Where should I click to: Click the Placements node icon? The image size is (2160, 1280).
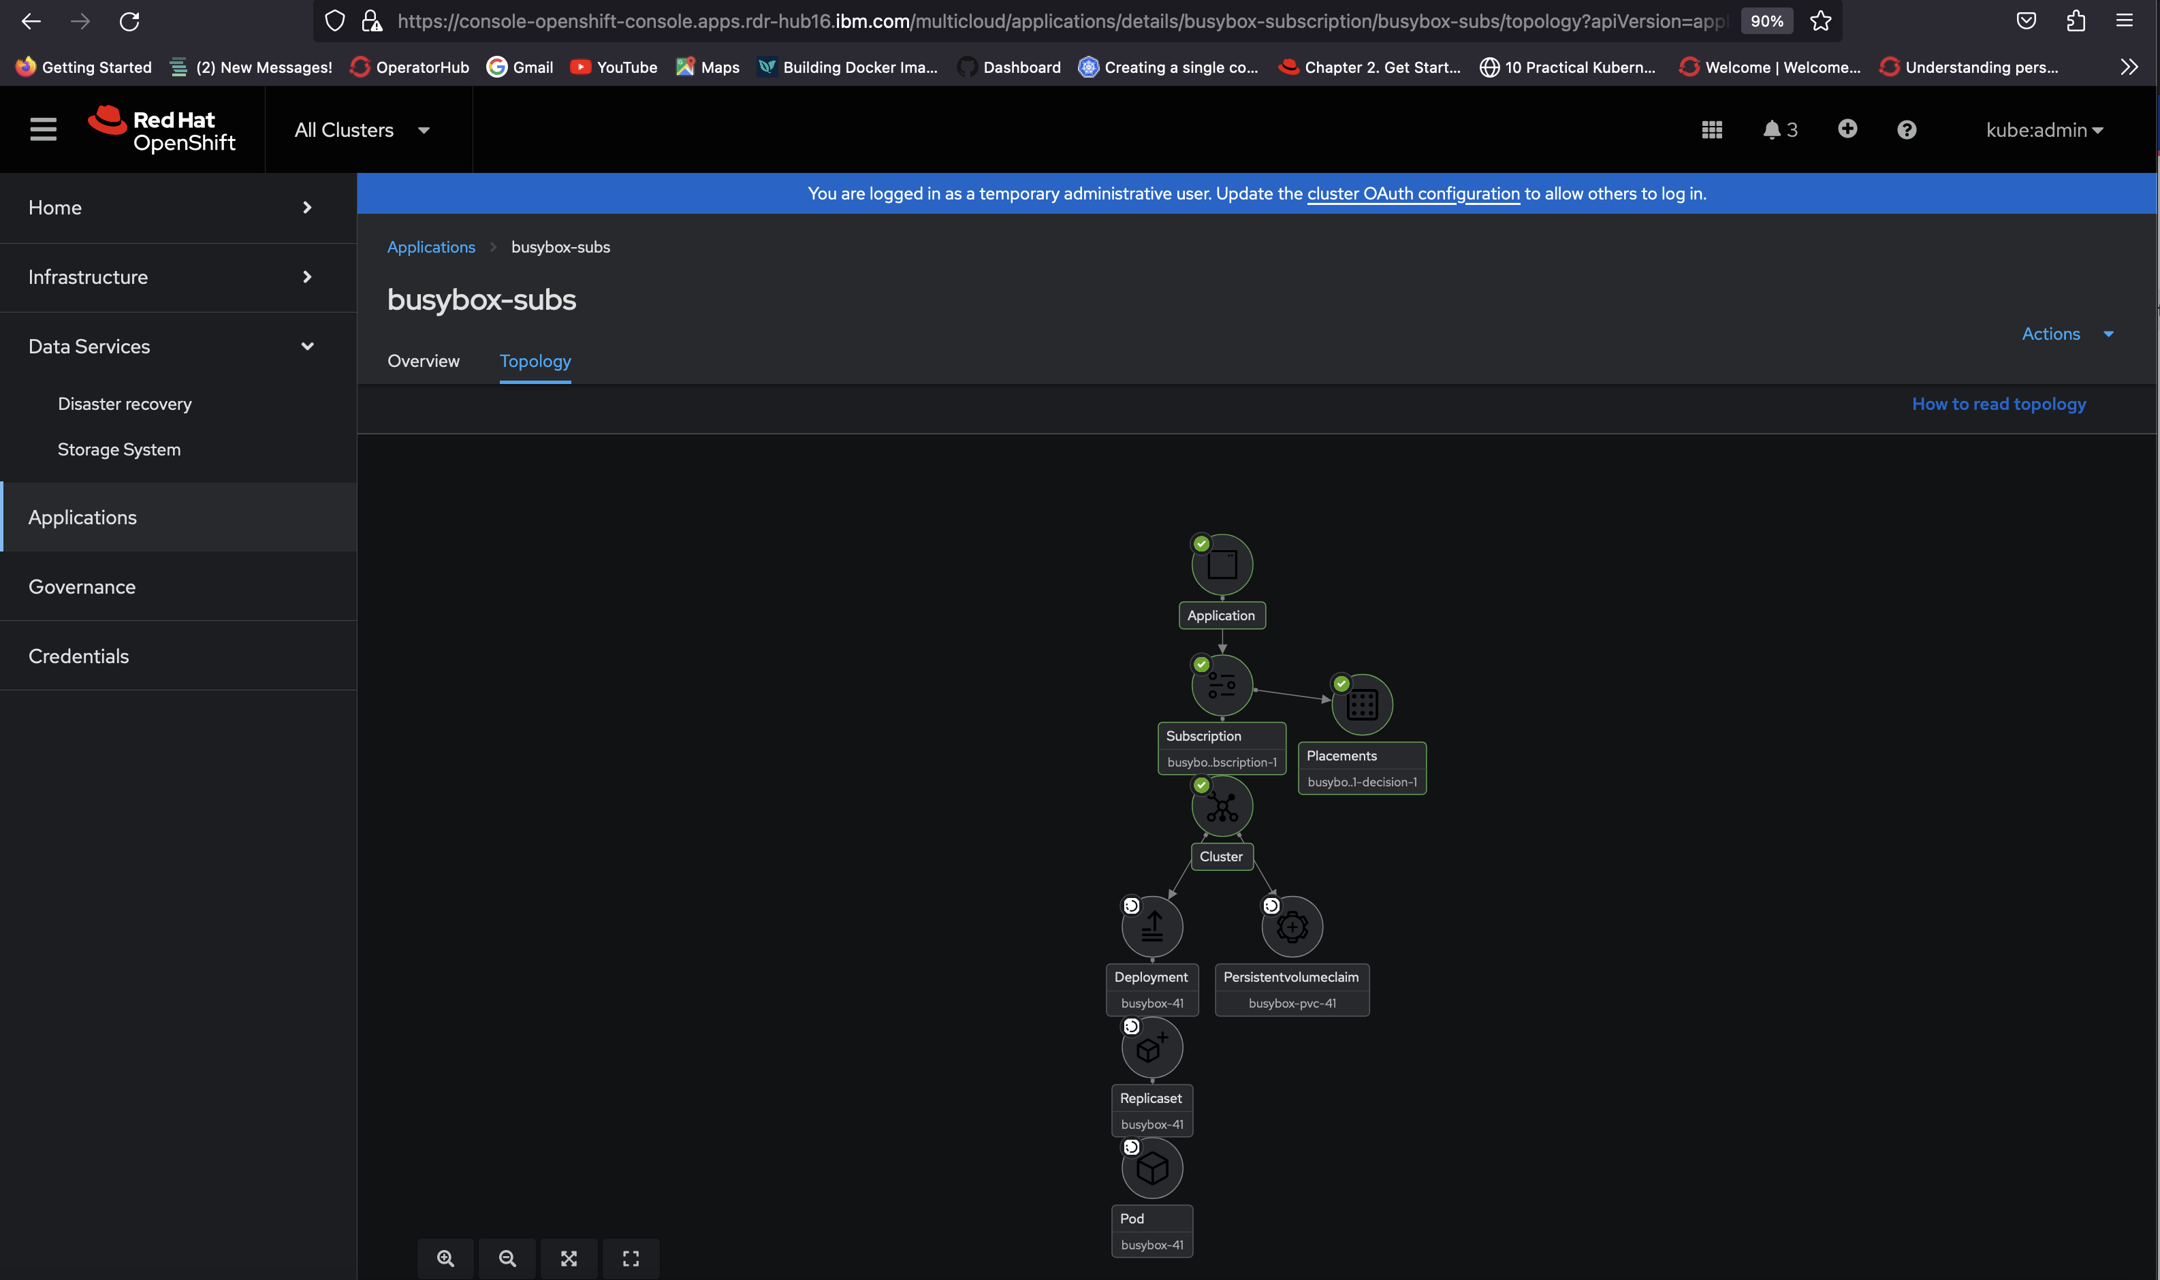click(x=1362, y=705)
